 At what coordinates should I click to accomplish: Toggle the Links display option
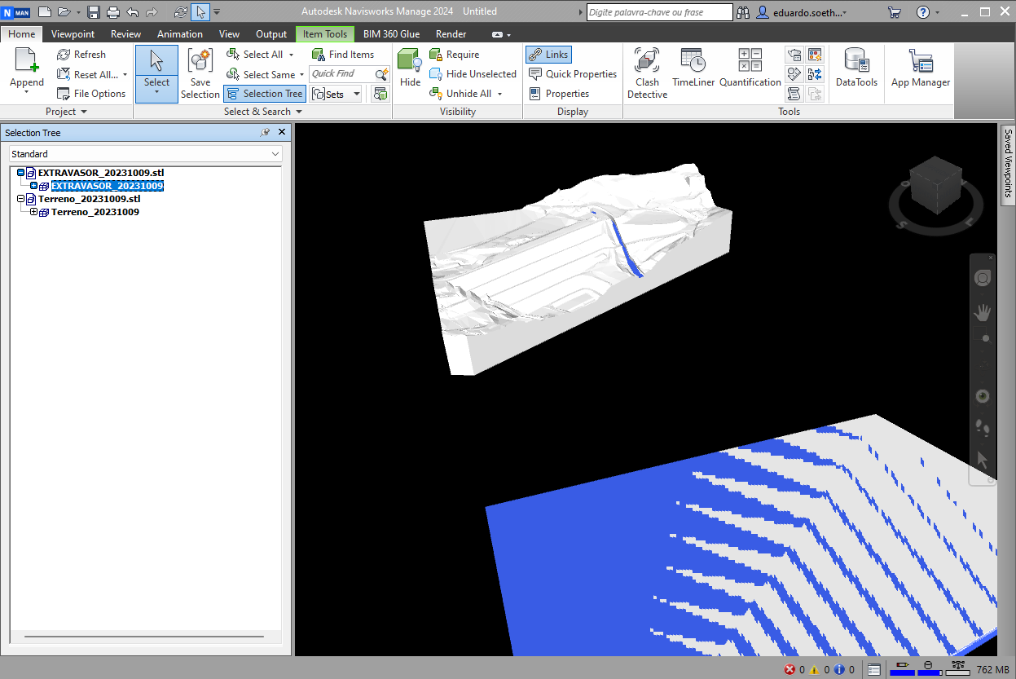[x=548, y=54]
